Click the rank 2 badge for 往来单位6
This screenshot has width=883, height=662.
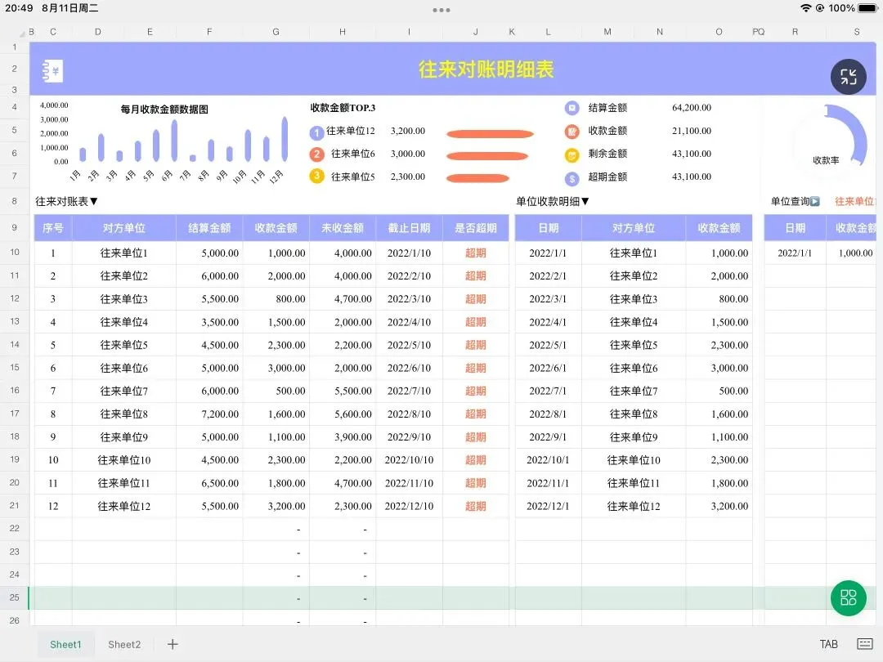click(x=316, y=154)
